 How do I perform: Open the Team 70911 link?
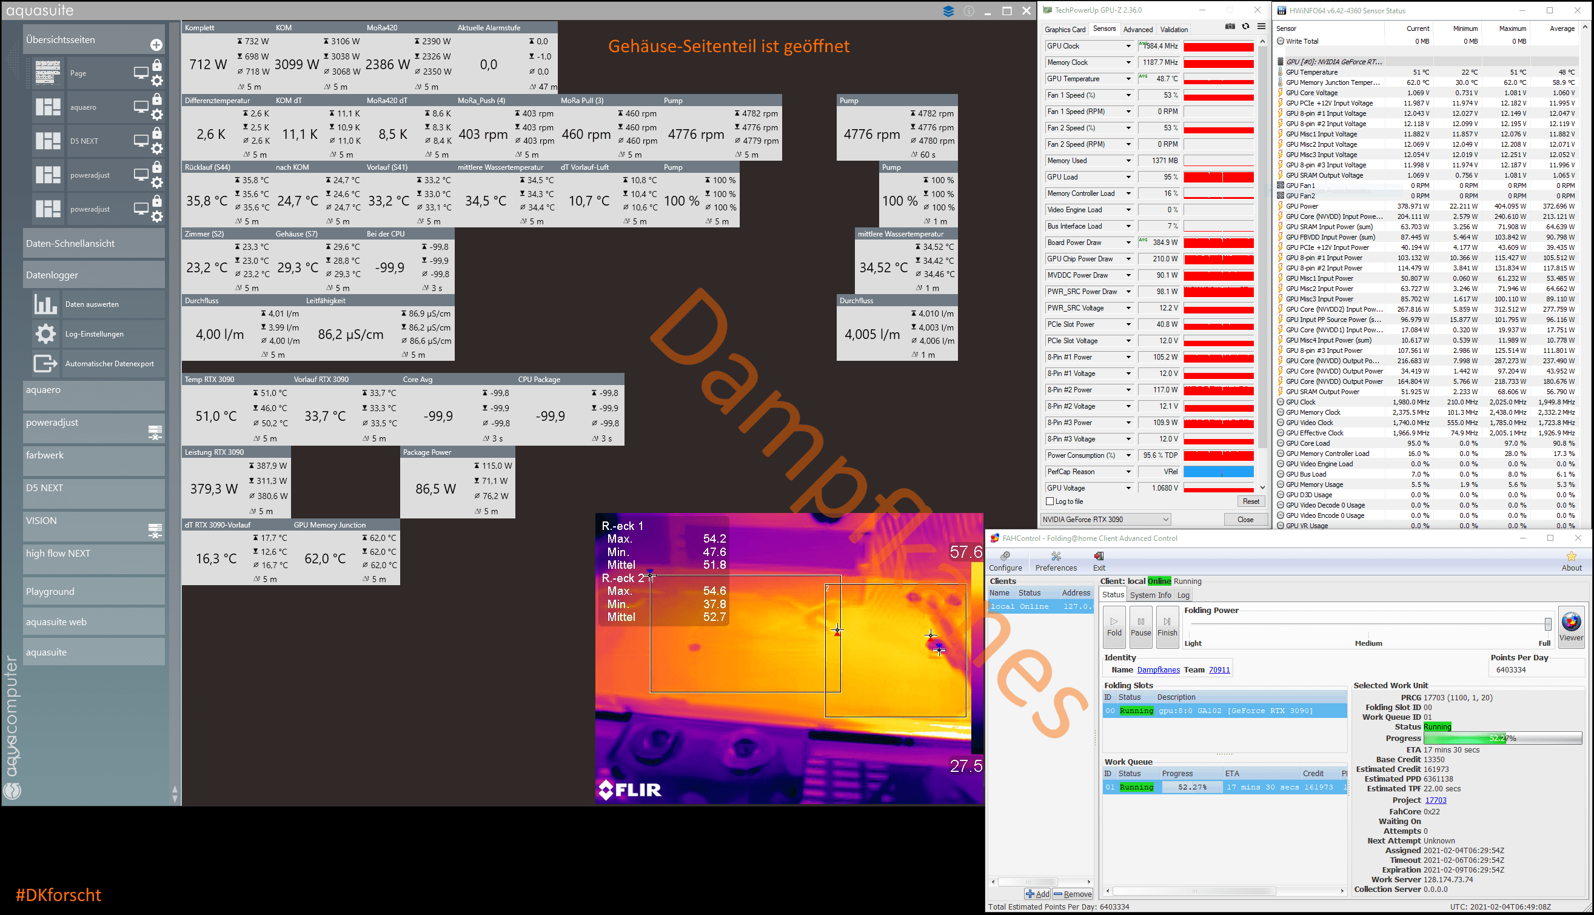click(1219, 670)
